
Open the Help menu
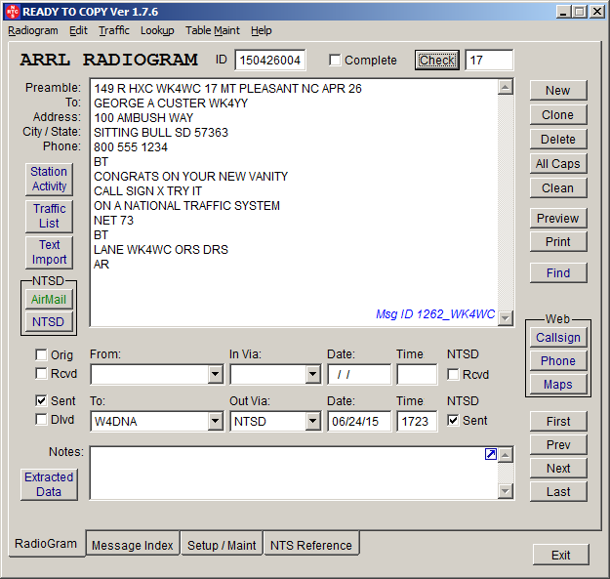(x=261, y=30)
